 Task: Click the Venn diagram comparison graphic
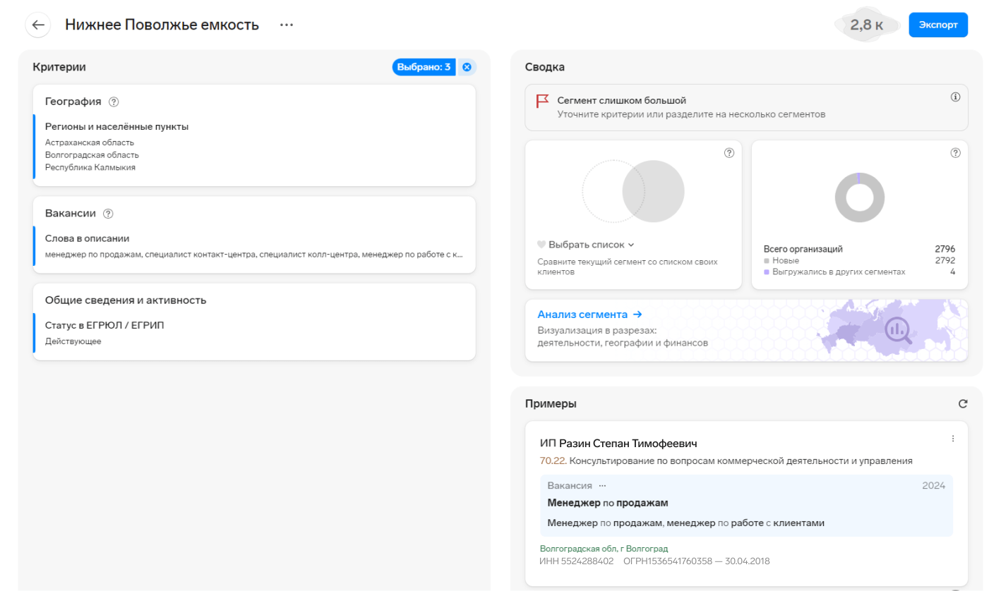(633, 191)
